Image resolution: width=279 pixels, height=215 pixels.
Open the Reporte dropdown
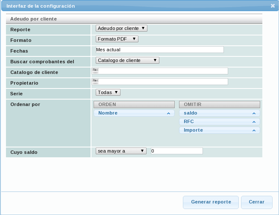pyautogui.click(x=121, y=28)
